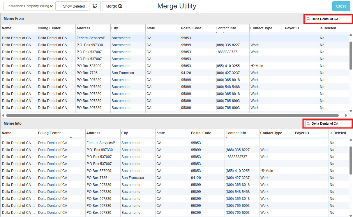This screenshot has width=353, height=217.
Task: Click postal code 94120 in Merge From
Action: 186,73
